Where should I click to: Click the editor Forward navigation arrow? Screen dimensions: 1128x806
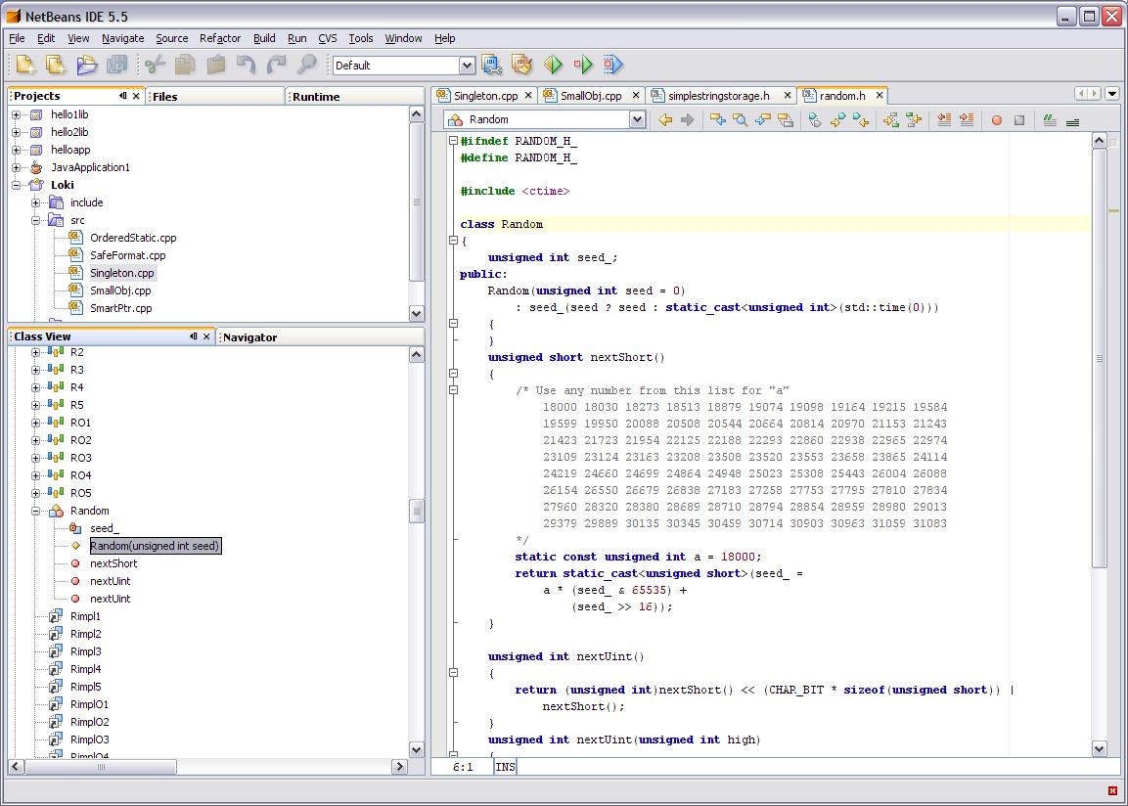pos(688,120)
